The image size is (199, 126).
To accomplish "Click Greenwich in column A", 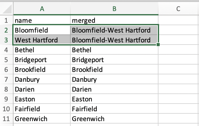I will 42,119.
